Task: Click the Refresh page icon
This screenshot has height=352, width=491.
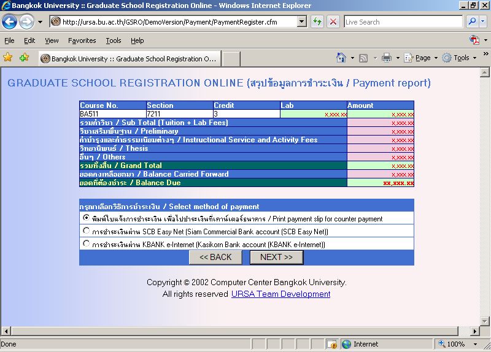Action: (317, 22)
